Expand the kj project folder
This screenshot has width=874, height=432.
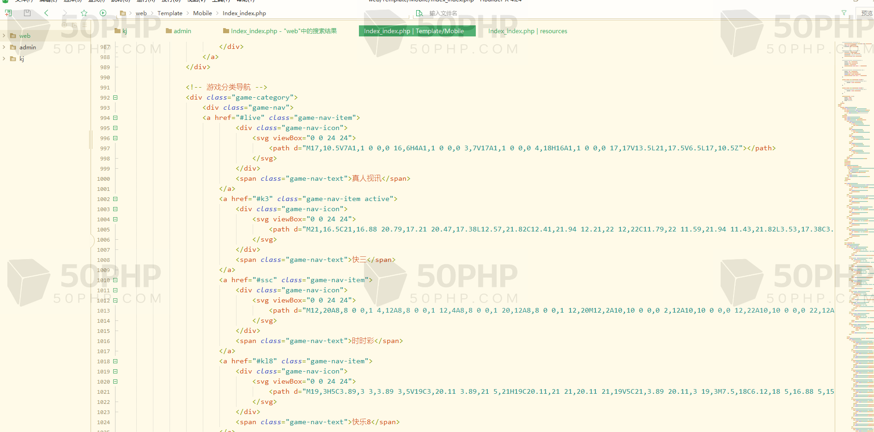tap(4, 59)
